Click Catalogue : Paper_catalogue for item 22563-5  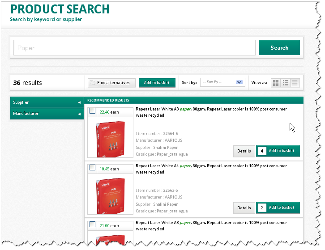point(162,211)
